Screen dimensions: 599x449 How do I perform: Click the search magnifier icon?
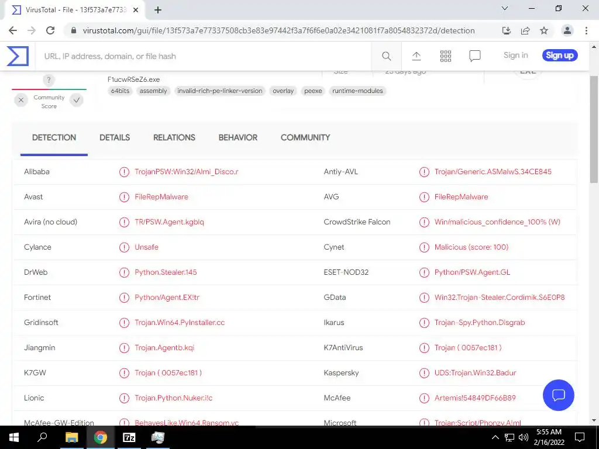(386, 56)
